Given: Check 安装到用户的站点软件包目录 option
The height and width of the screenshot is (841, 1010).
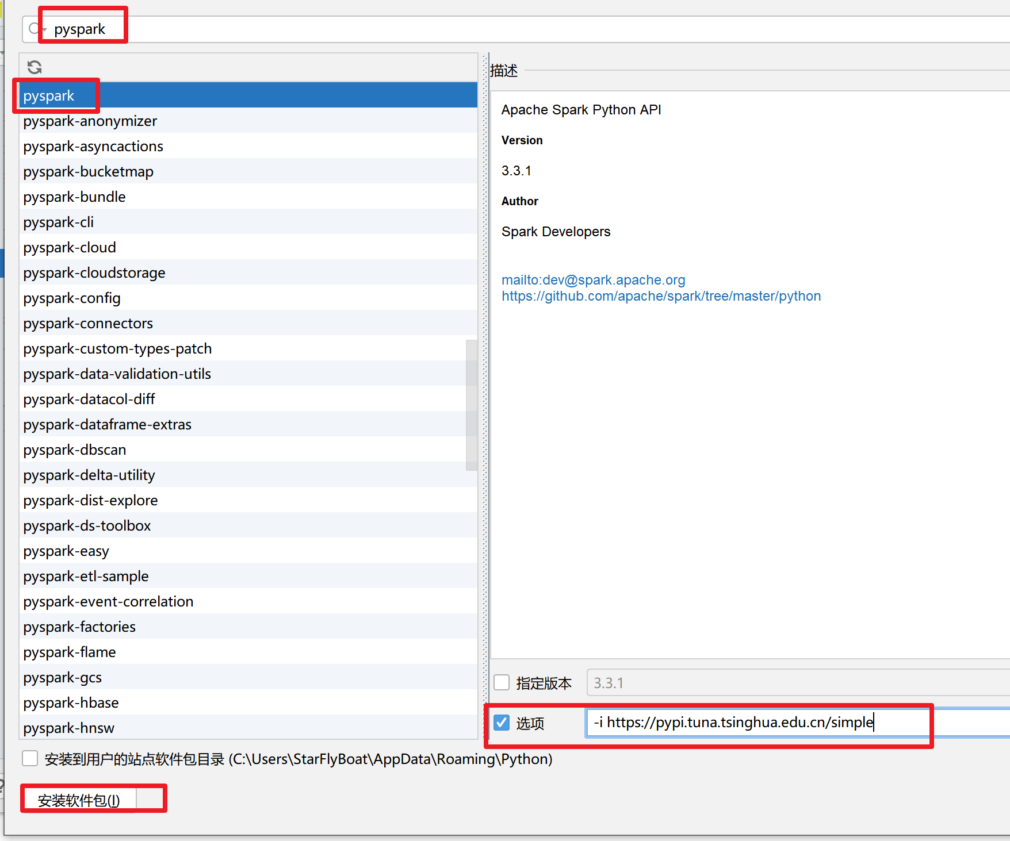Looking at the screenshot, I should (x=29, y=758).
